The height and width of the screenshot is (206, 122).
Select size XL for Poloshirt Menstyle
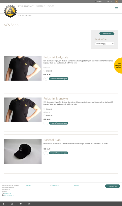click(44, 115)
